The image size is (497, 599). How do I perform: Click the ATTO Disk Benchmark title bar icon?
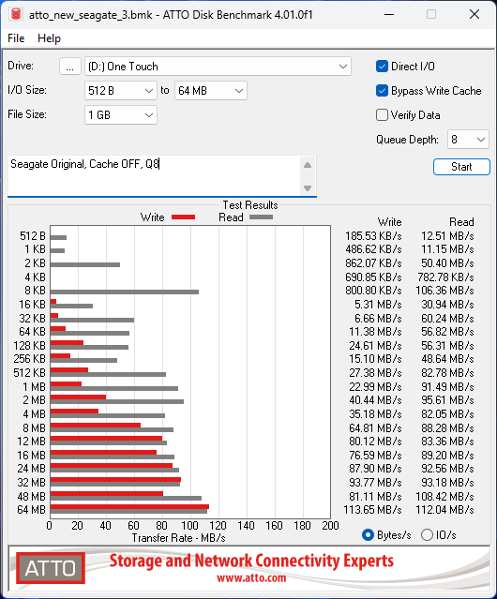pos(16,14)
